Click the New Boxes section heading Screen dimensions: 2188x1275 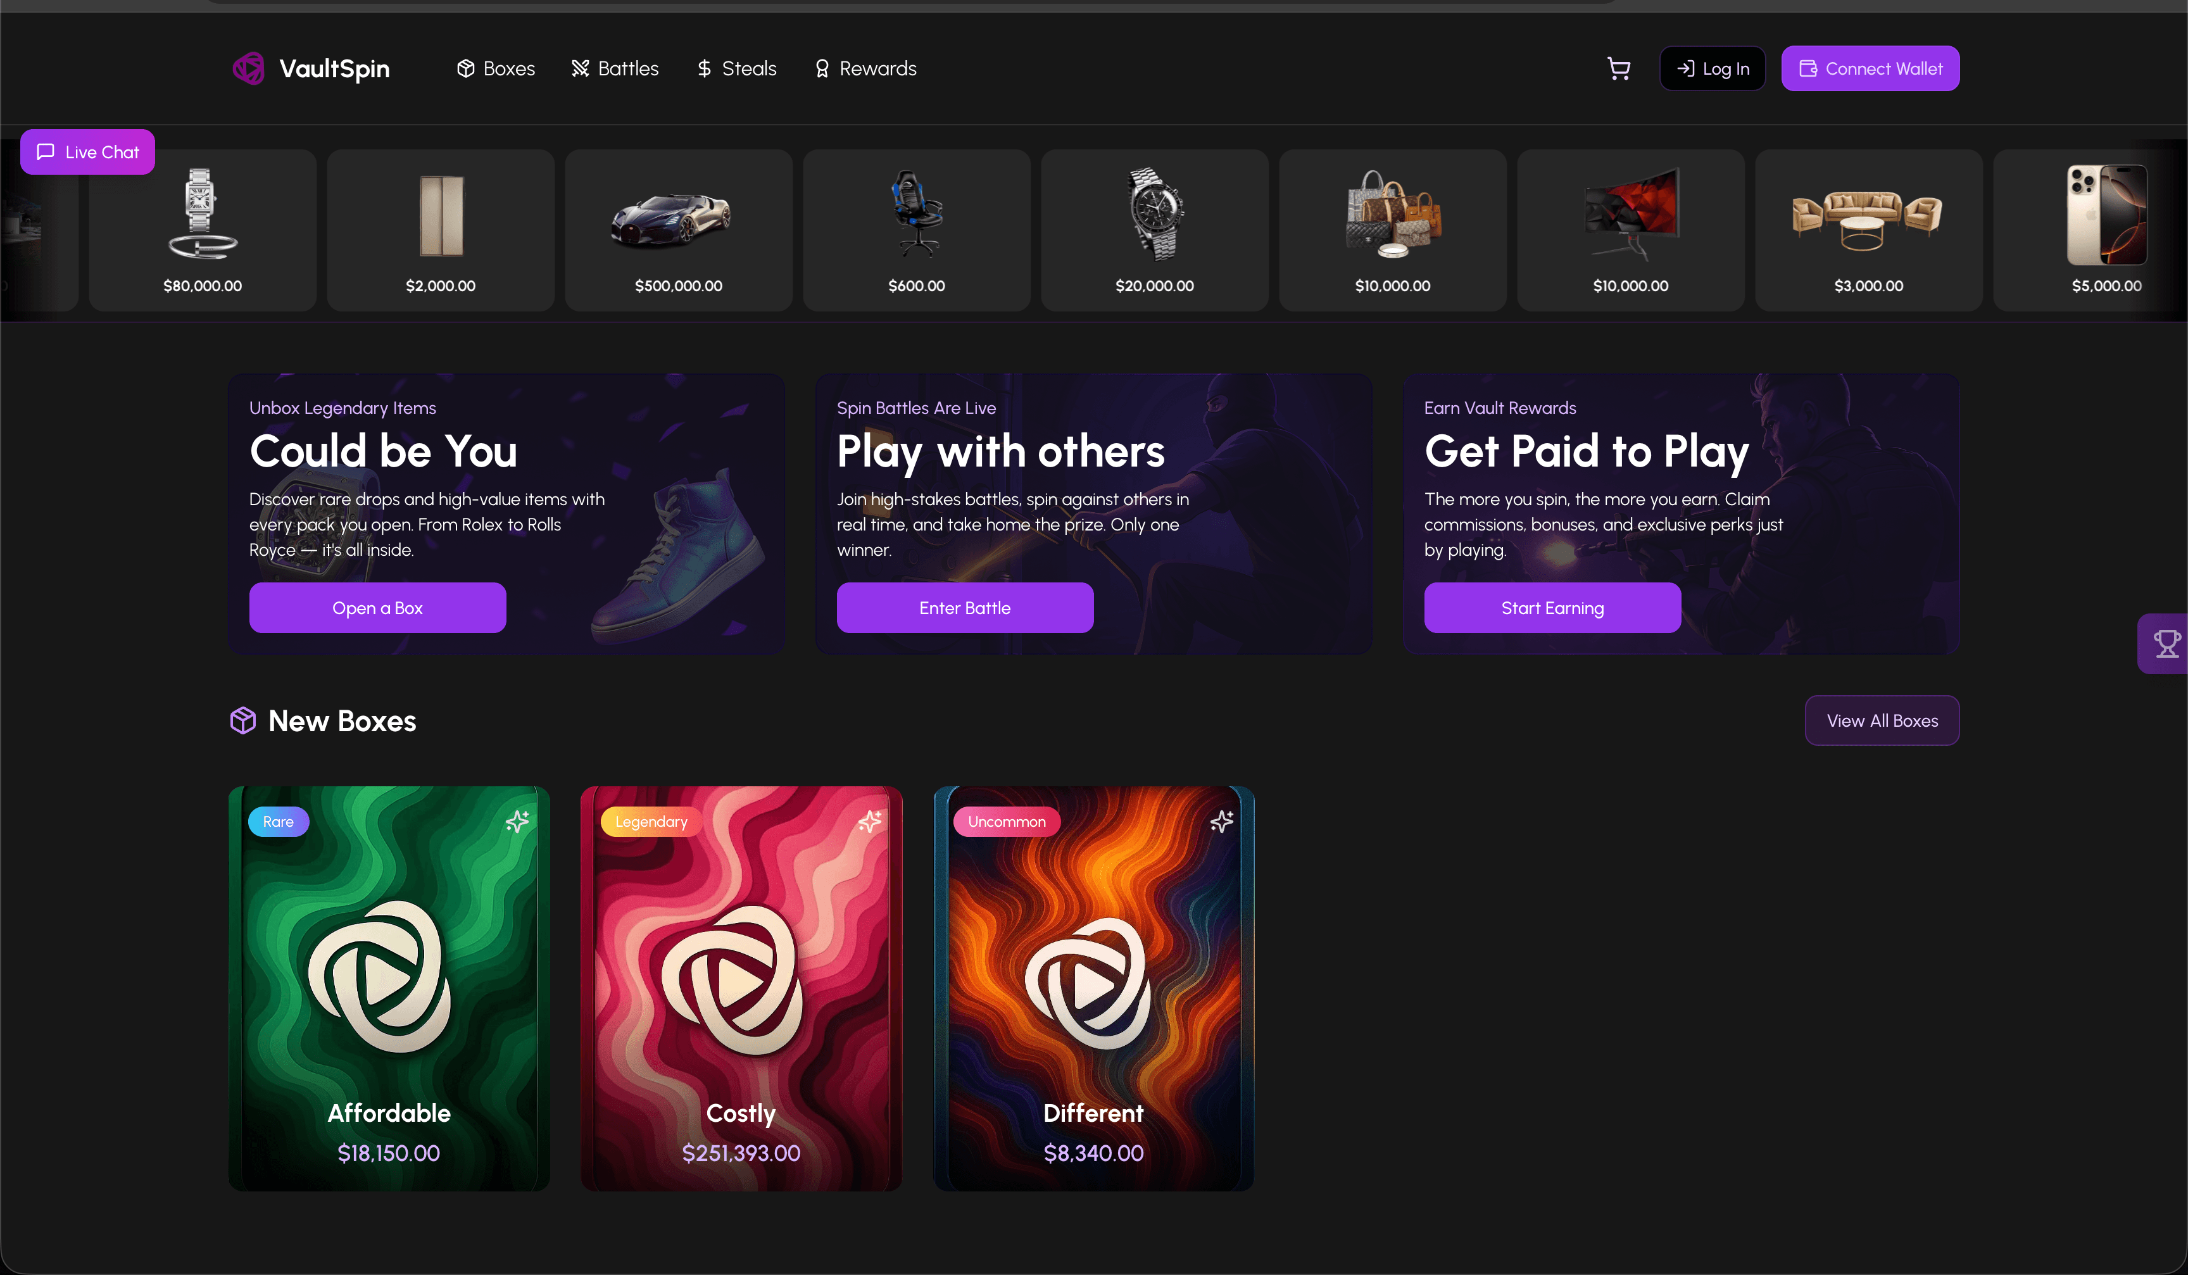point(342,720)
